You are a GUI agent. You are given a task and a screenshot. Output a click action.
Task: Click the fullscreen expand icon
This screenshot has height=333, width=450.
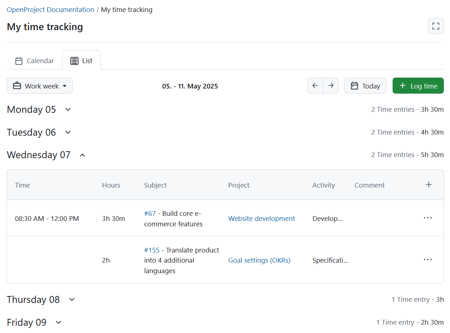[x=435, y=26]
